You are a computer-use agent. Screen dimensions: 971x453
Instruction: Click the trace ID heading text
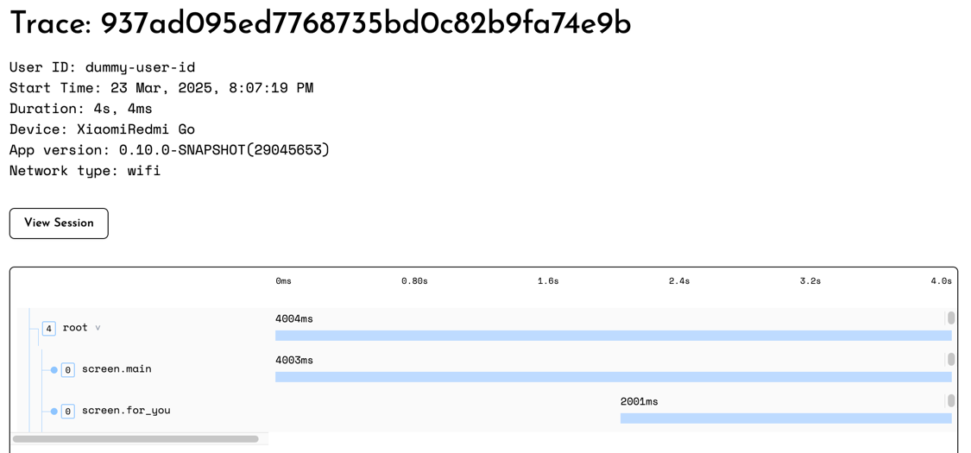[320, 24]
